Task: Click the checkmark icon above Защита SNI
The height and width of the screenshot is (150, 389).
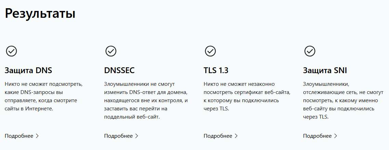Action: coord(310,51)
